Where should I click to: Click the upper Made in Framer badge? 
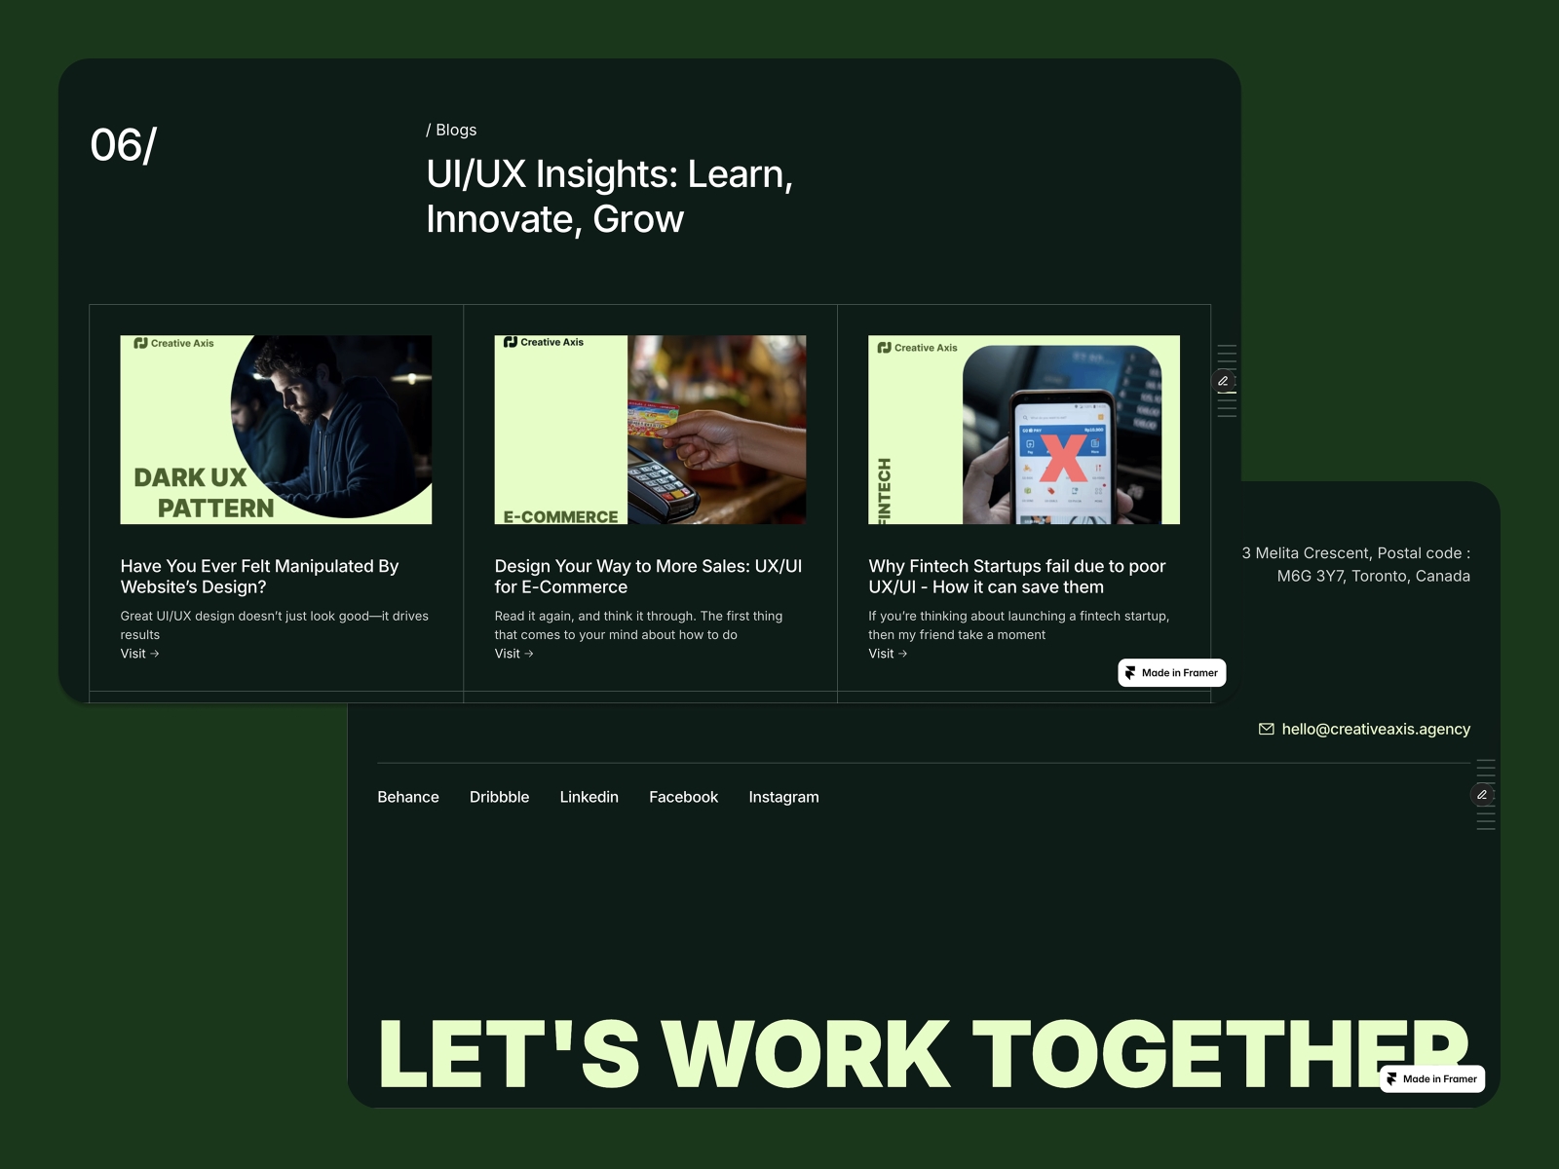click(x=1172, y=672)
